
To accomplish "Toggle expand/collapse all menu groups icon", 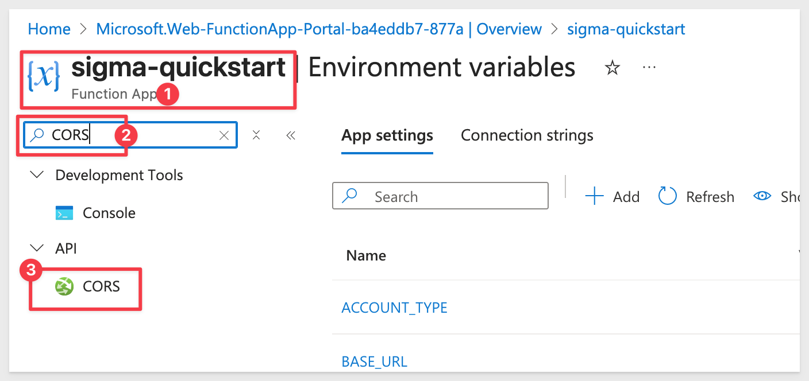I will pyautogui.click(x=256, y=135).
